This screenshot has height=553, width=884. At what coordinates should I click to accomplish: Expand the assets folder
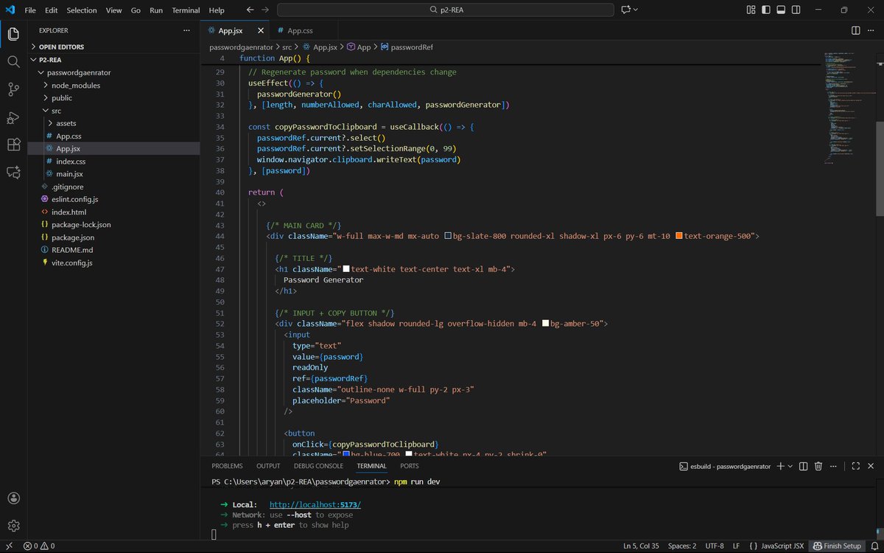coord(114,123)
